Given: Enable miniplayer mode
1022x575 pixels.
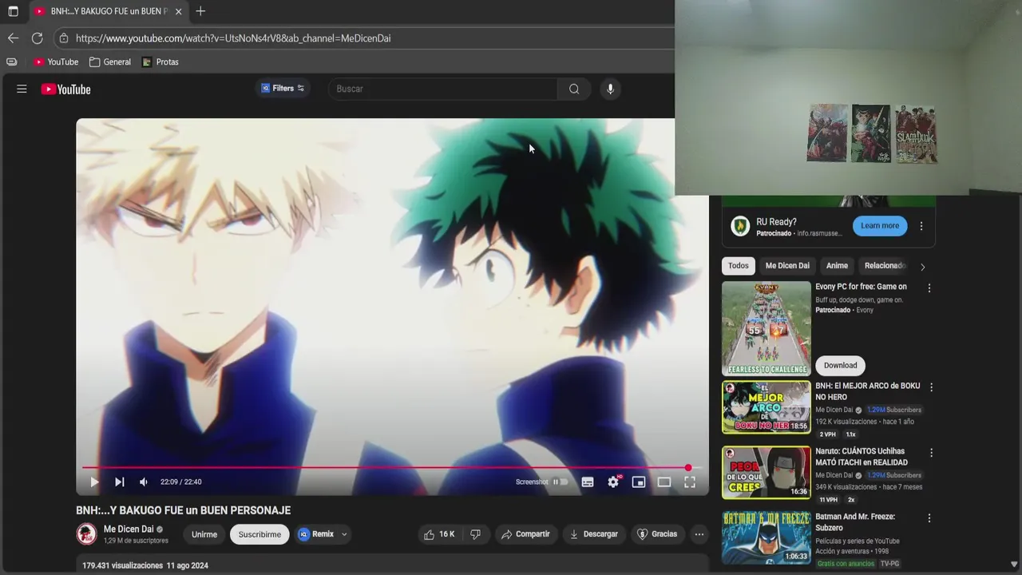Looking at the screenshot, I should [639, 482].
